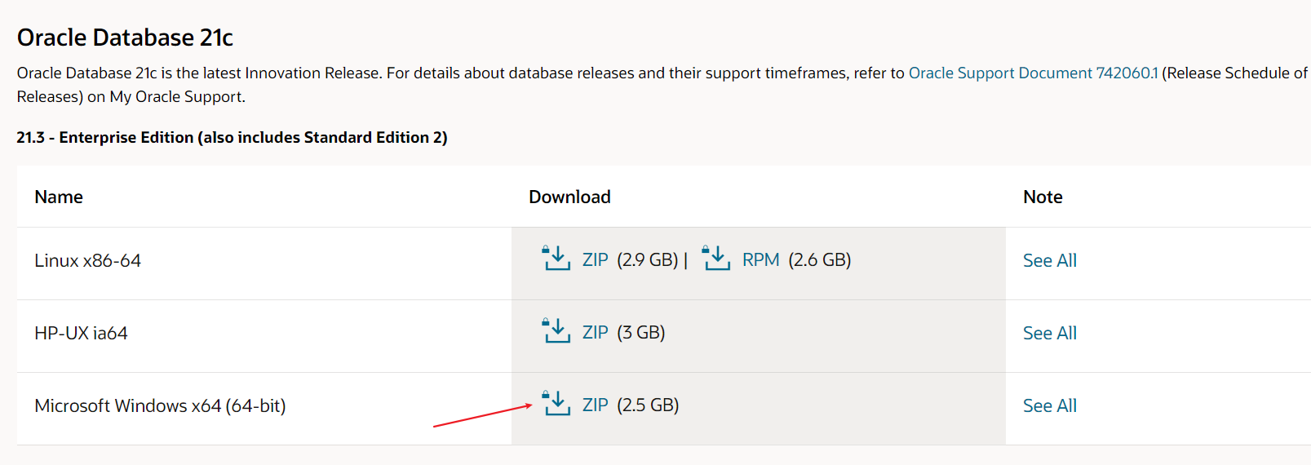Click the 21.3 Enterprise Edition subheading

pos(232,137)
